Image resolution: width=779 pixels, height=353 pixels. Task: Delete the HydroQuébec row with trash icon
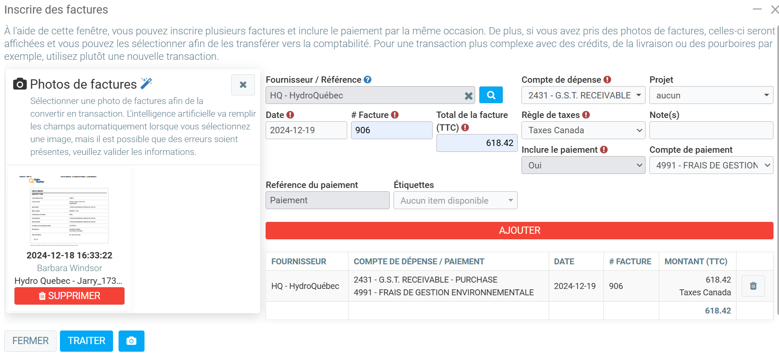(x=753, y=286)
